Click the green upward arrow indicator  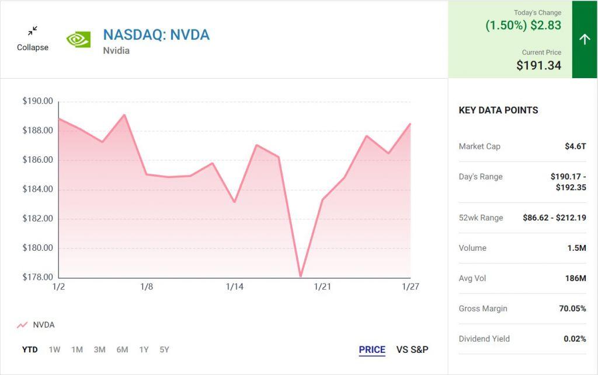(583, 40)
